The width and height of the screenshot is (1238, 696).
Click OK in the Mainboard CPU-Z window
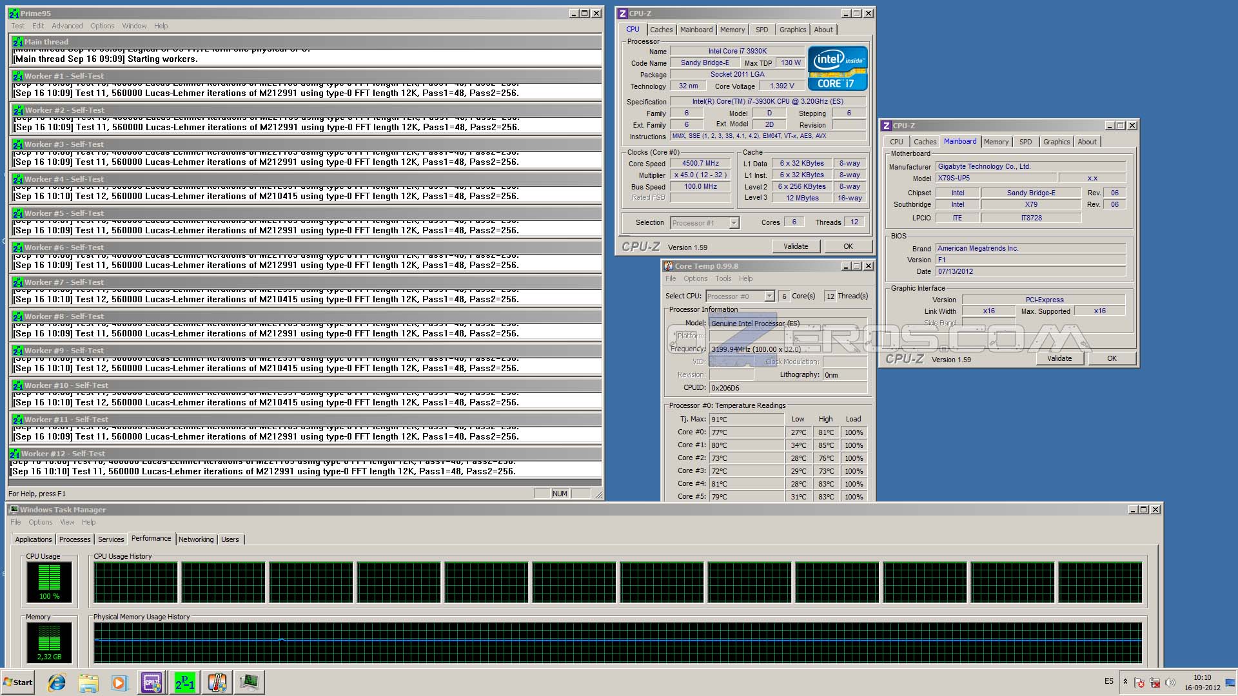coord(1112,358)
